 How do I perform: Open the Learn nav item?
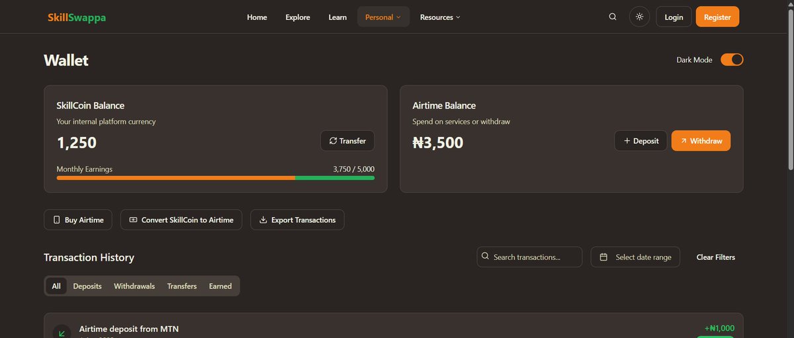[337, 17]
